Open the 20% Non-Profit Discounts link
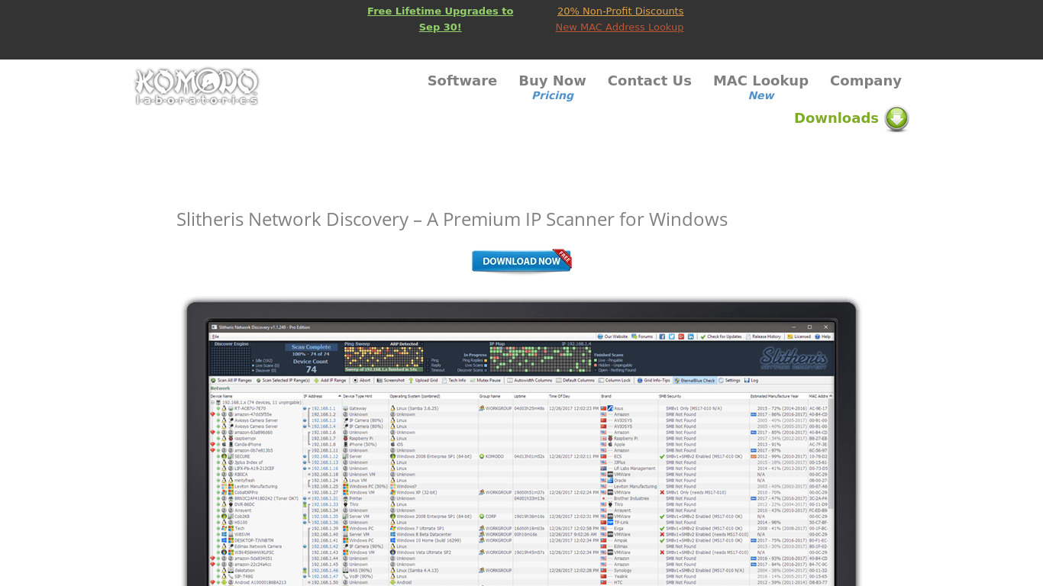This screenshot has width=1043, height=586. click(x=620, y=11)
